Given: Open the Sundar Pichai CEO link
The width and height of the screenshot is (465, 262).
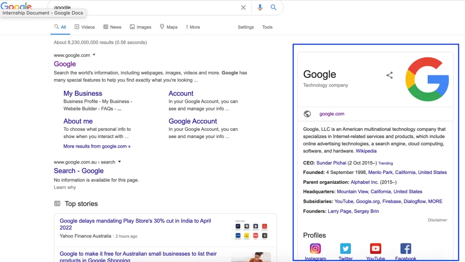Looking at the screenshot, I should point(331,163).
